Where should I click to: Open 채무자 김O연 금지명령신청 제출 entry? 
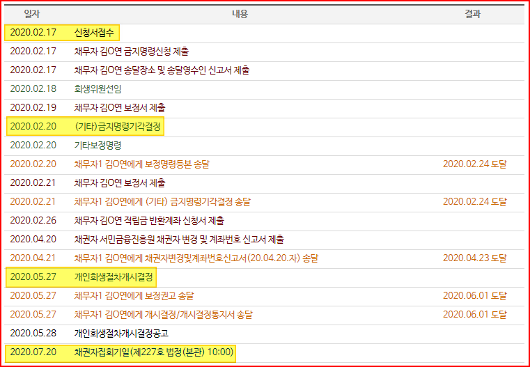point(132,52)
